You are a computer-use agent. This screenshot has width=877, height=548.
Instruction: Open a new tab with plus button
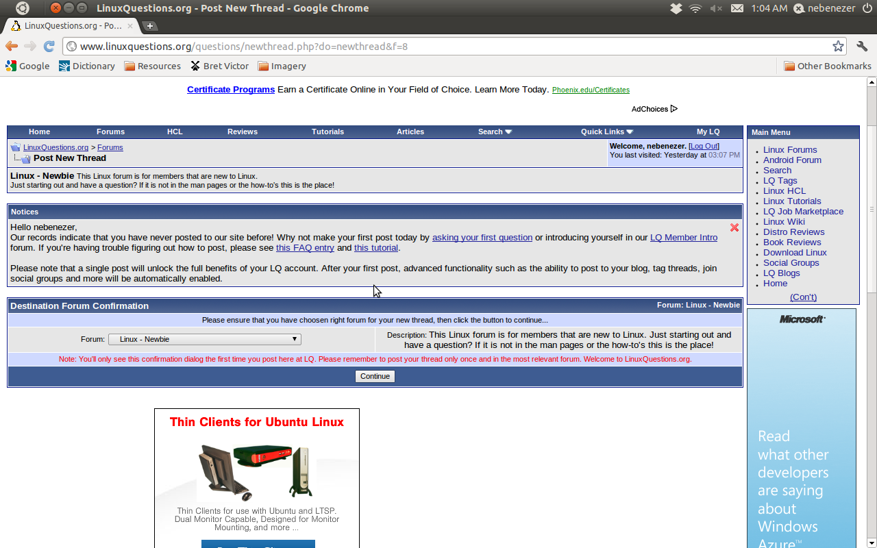click(x=150, y=26)
